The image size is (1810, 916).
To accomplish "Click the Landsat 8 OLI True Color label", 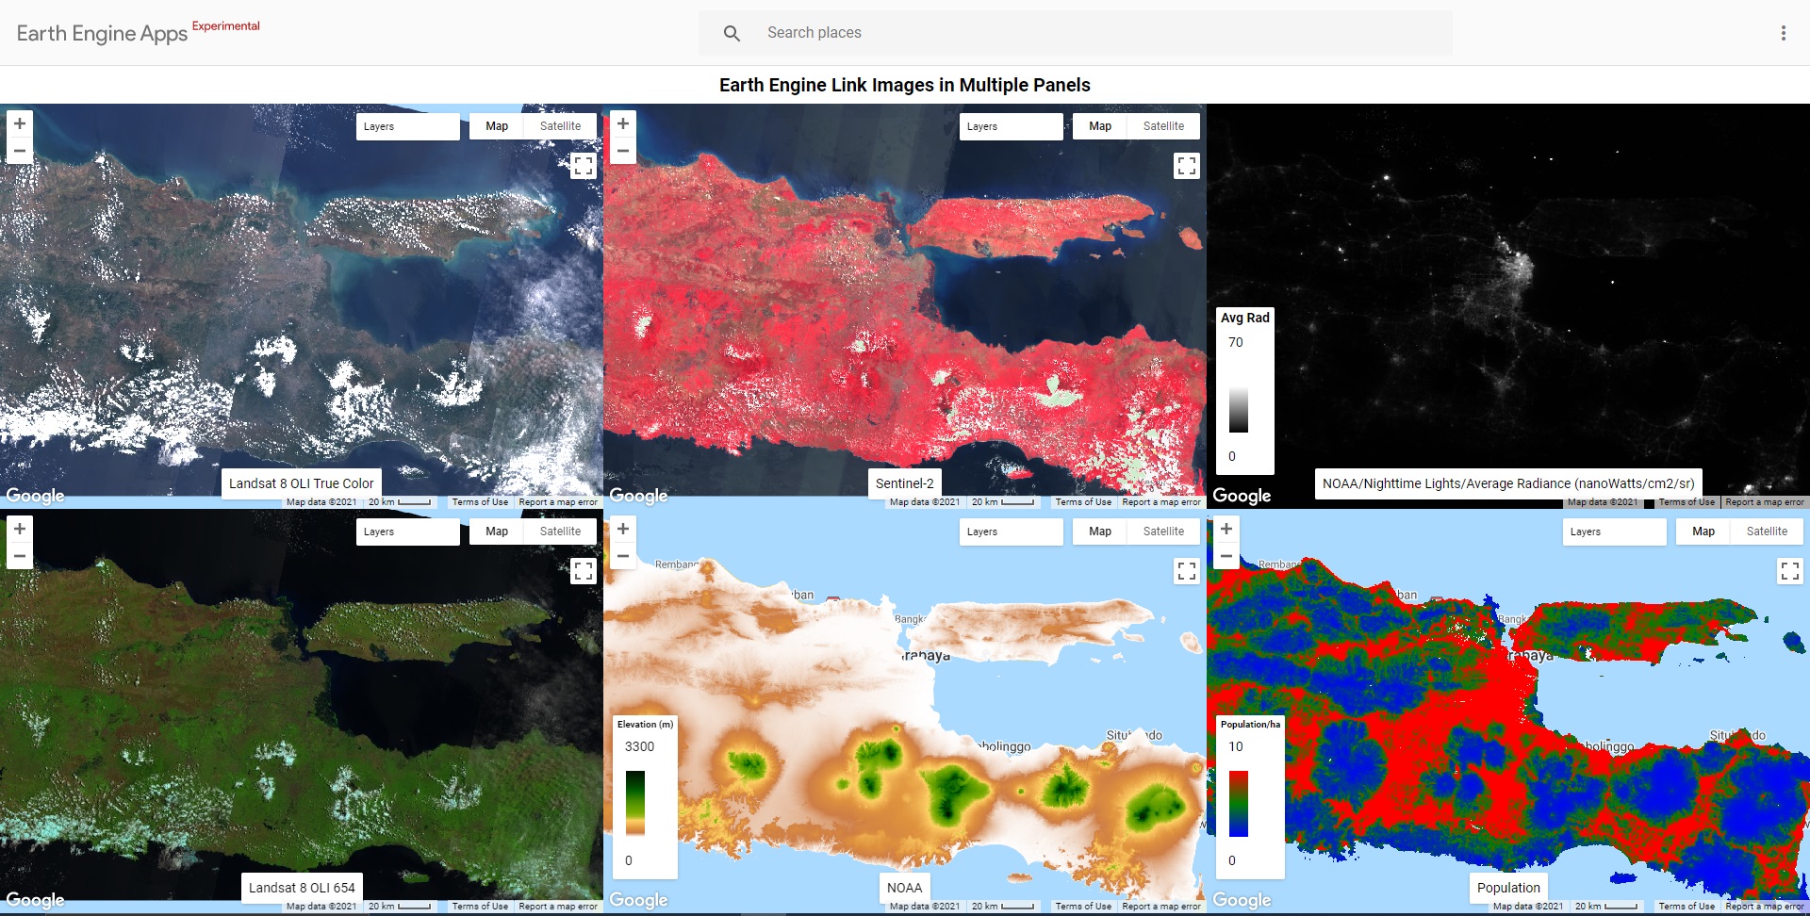I will pos(302,483).
